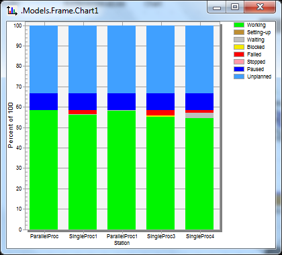
Task: Minimize the Chart1 window
Action: pyautogui.click(x=217, y=7)
